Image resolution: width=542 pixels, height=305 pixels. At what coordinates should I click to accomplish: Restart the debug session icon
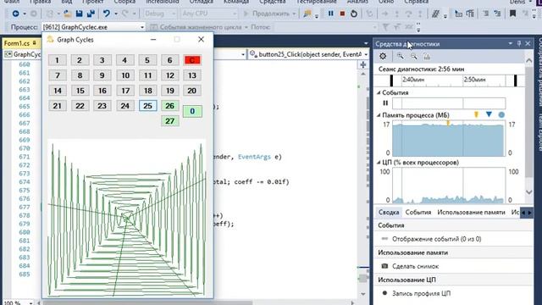[x=354, y=14]
